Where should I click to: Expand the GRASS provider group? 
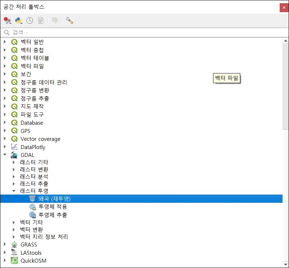coord(5,244)
